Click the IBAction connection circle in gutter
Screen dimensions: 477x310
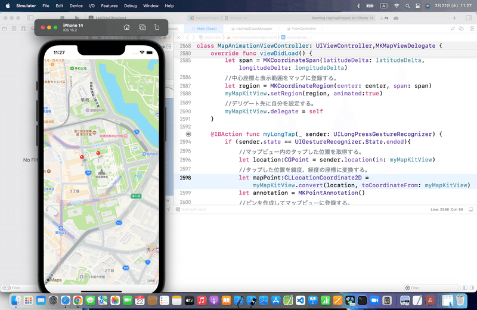tap(188, 134)
